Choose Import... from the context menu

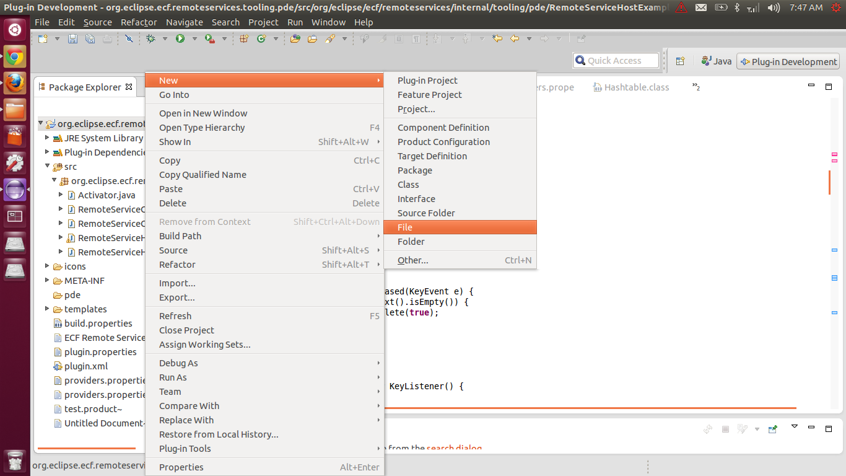(264, 283)
